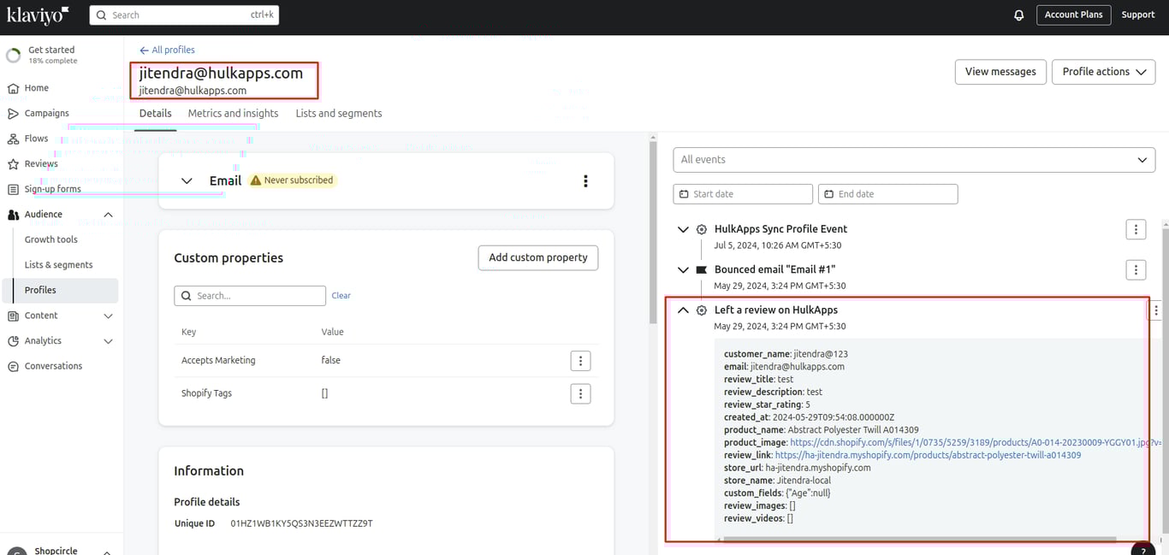Open Left a review event options menu
This screenshot has height=555, width=1169.
pos(1156,310)
